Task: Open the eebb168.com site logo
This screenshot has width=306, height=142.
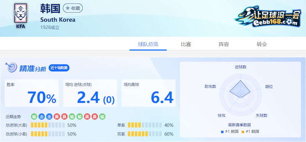Action: [x=268, y=16]
